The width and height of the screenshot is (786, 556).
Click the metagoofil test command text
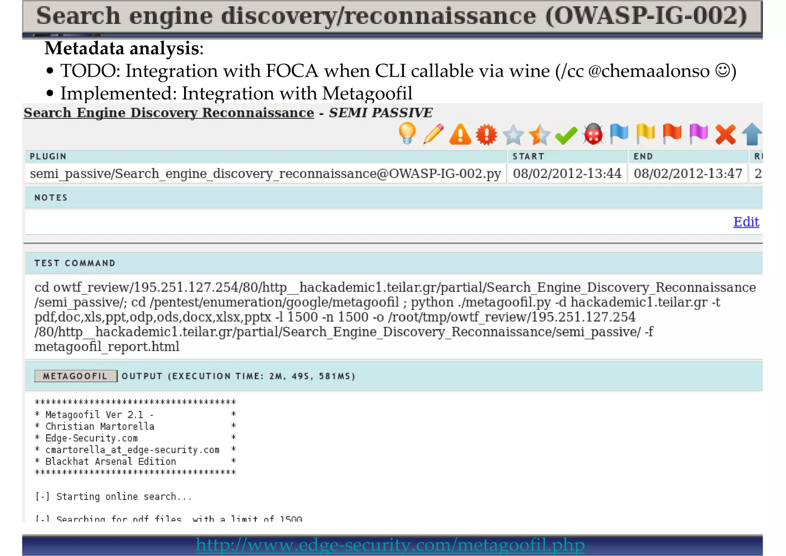[x=395, y=317]
